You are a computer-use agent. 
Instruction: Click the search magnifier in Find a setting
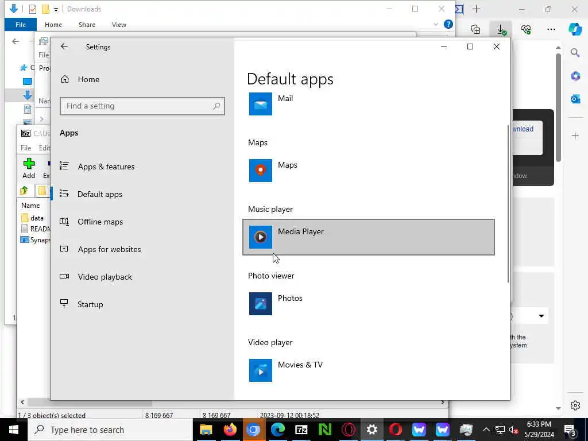click(x=216, y=106)
